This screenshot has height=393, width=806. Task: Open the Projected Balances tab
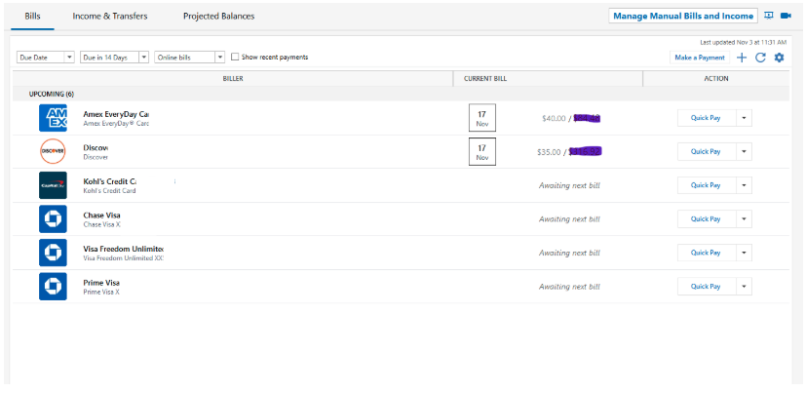[x=218, y=17]
